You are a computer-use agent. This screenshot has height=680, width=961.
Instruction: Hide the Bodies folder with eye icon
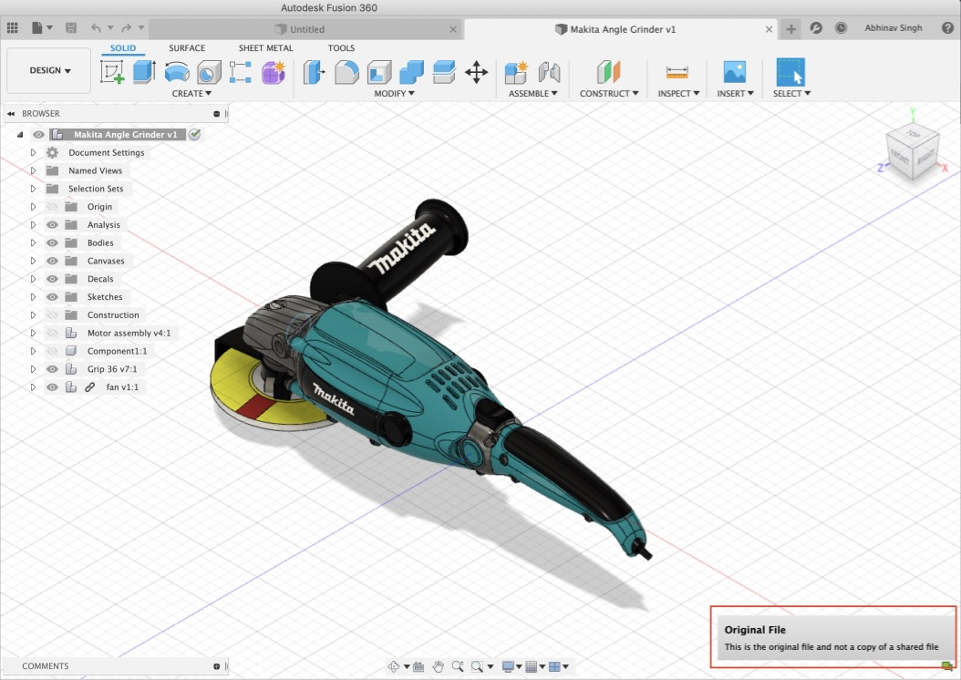pos(52,242)
